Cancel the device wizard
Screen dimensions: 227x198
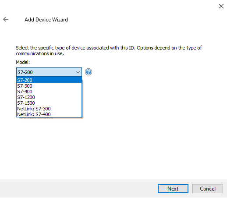pos(208,188)
